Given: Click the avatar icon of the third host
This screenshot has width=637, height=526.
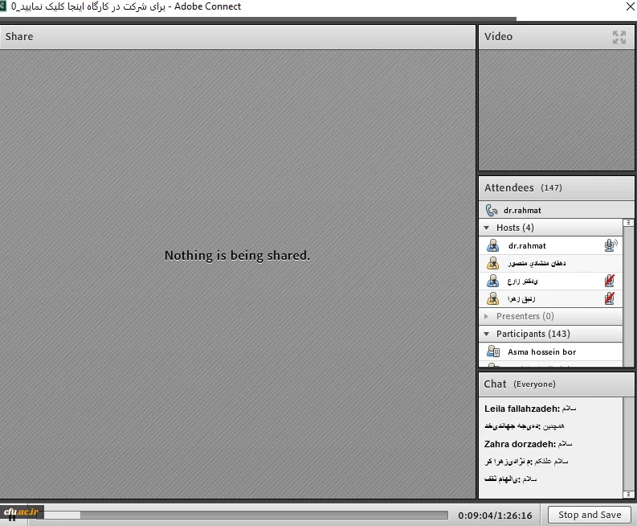Looking at the screenshot, I should pos(492,281).
